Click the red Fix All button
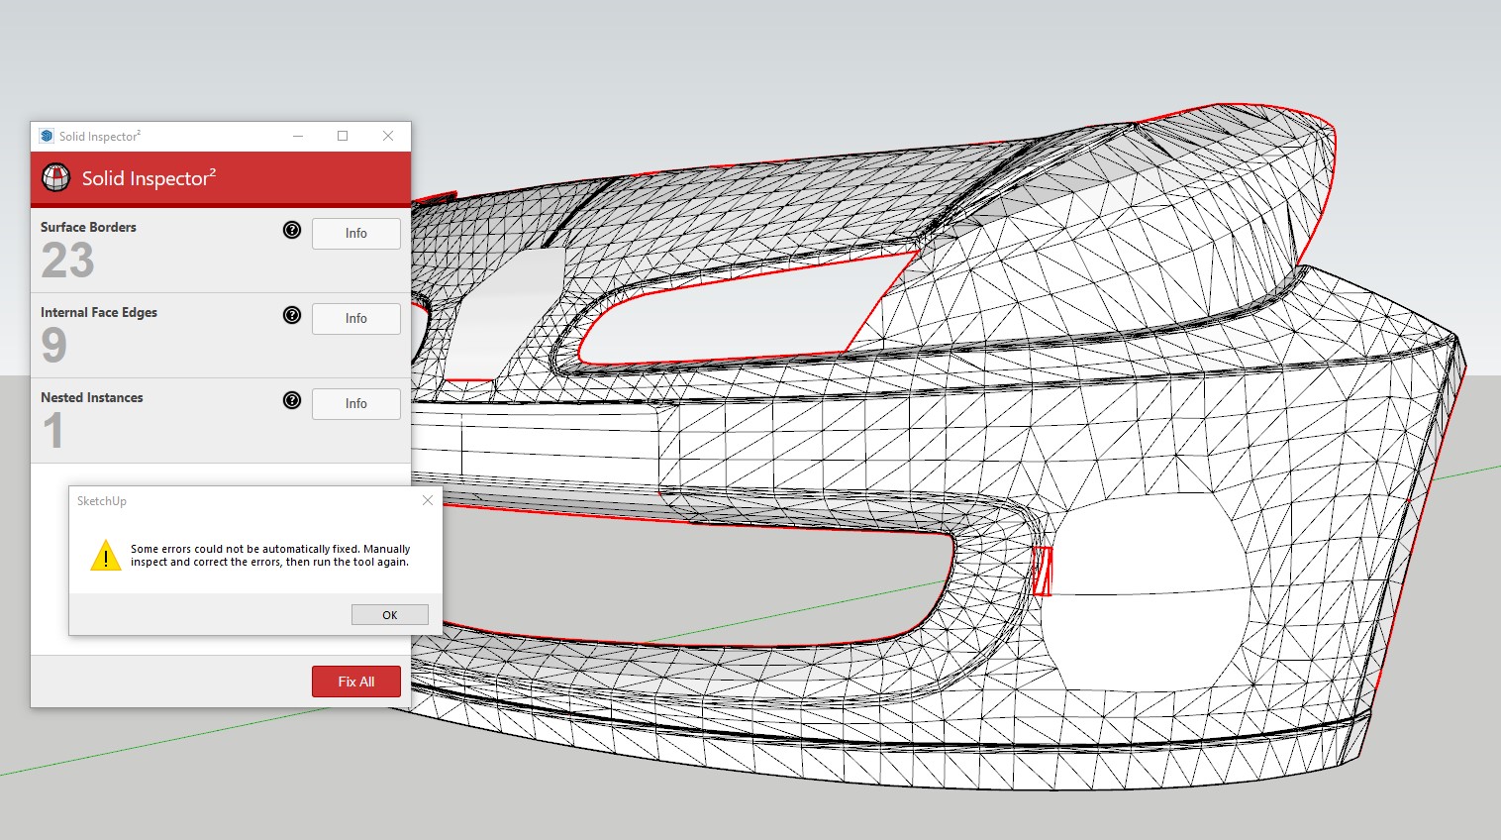 pos(356,682)
